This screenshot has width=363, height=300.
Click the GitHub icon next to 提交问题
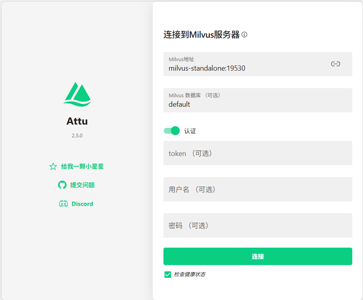(x=62, y=185)
